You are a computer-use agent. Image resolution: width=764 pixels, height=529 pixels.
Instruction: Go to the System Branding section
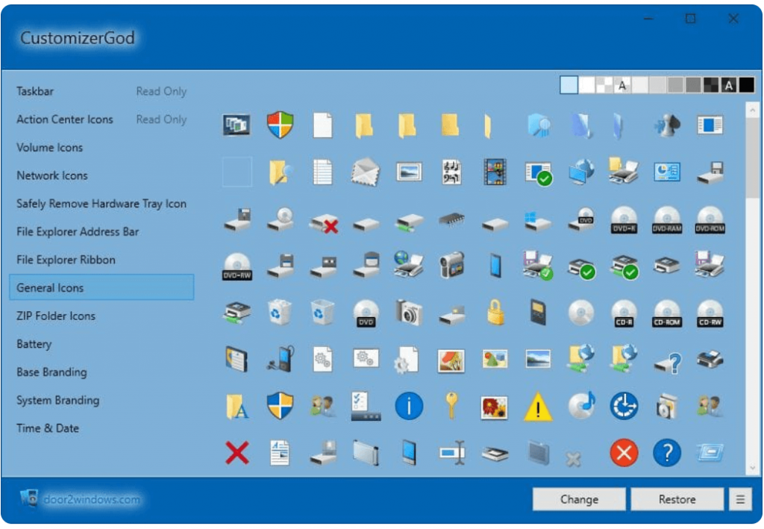tap(57, 400)
